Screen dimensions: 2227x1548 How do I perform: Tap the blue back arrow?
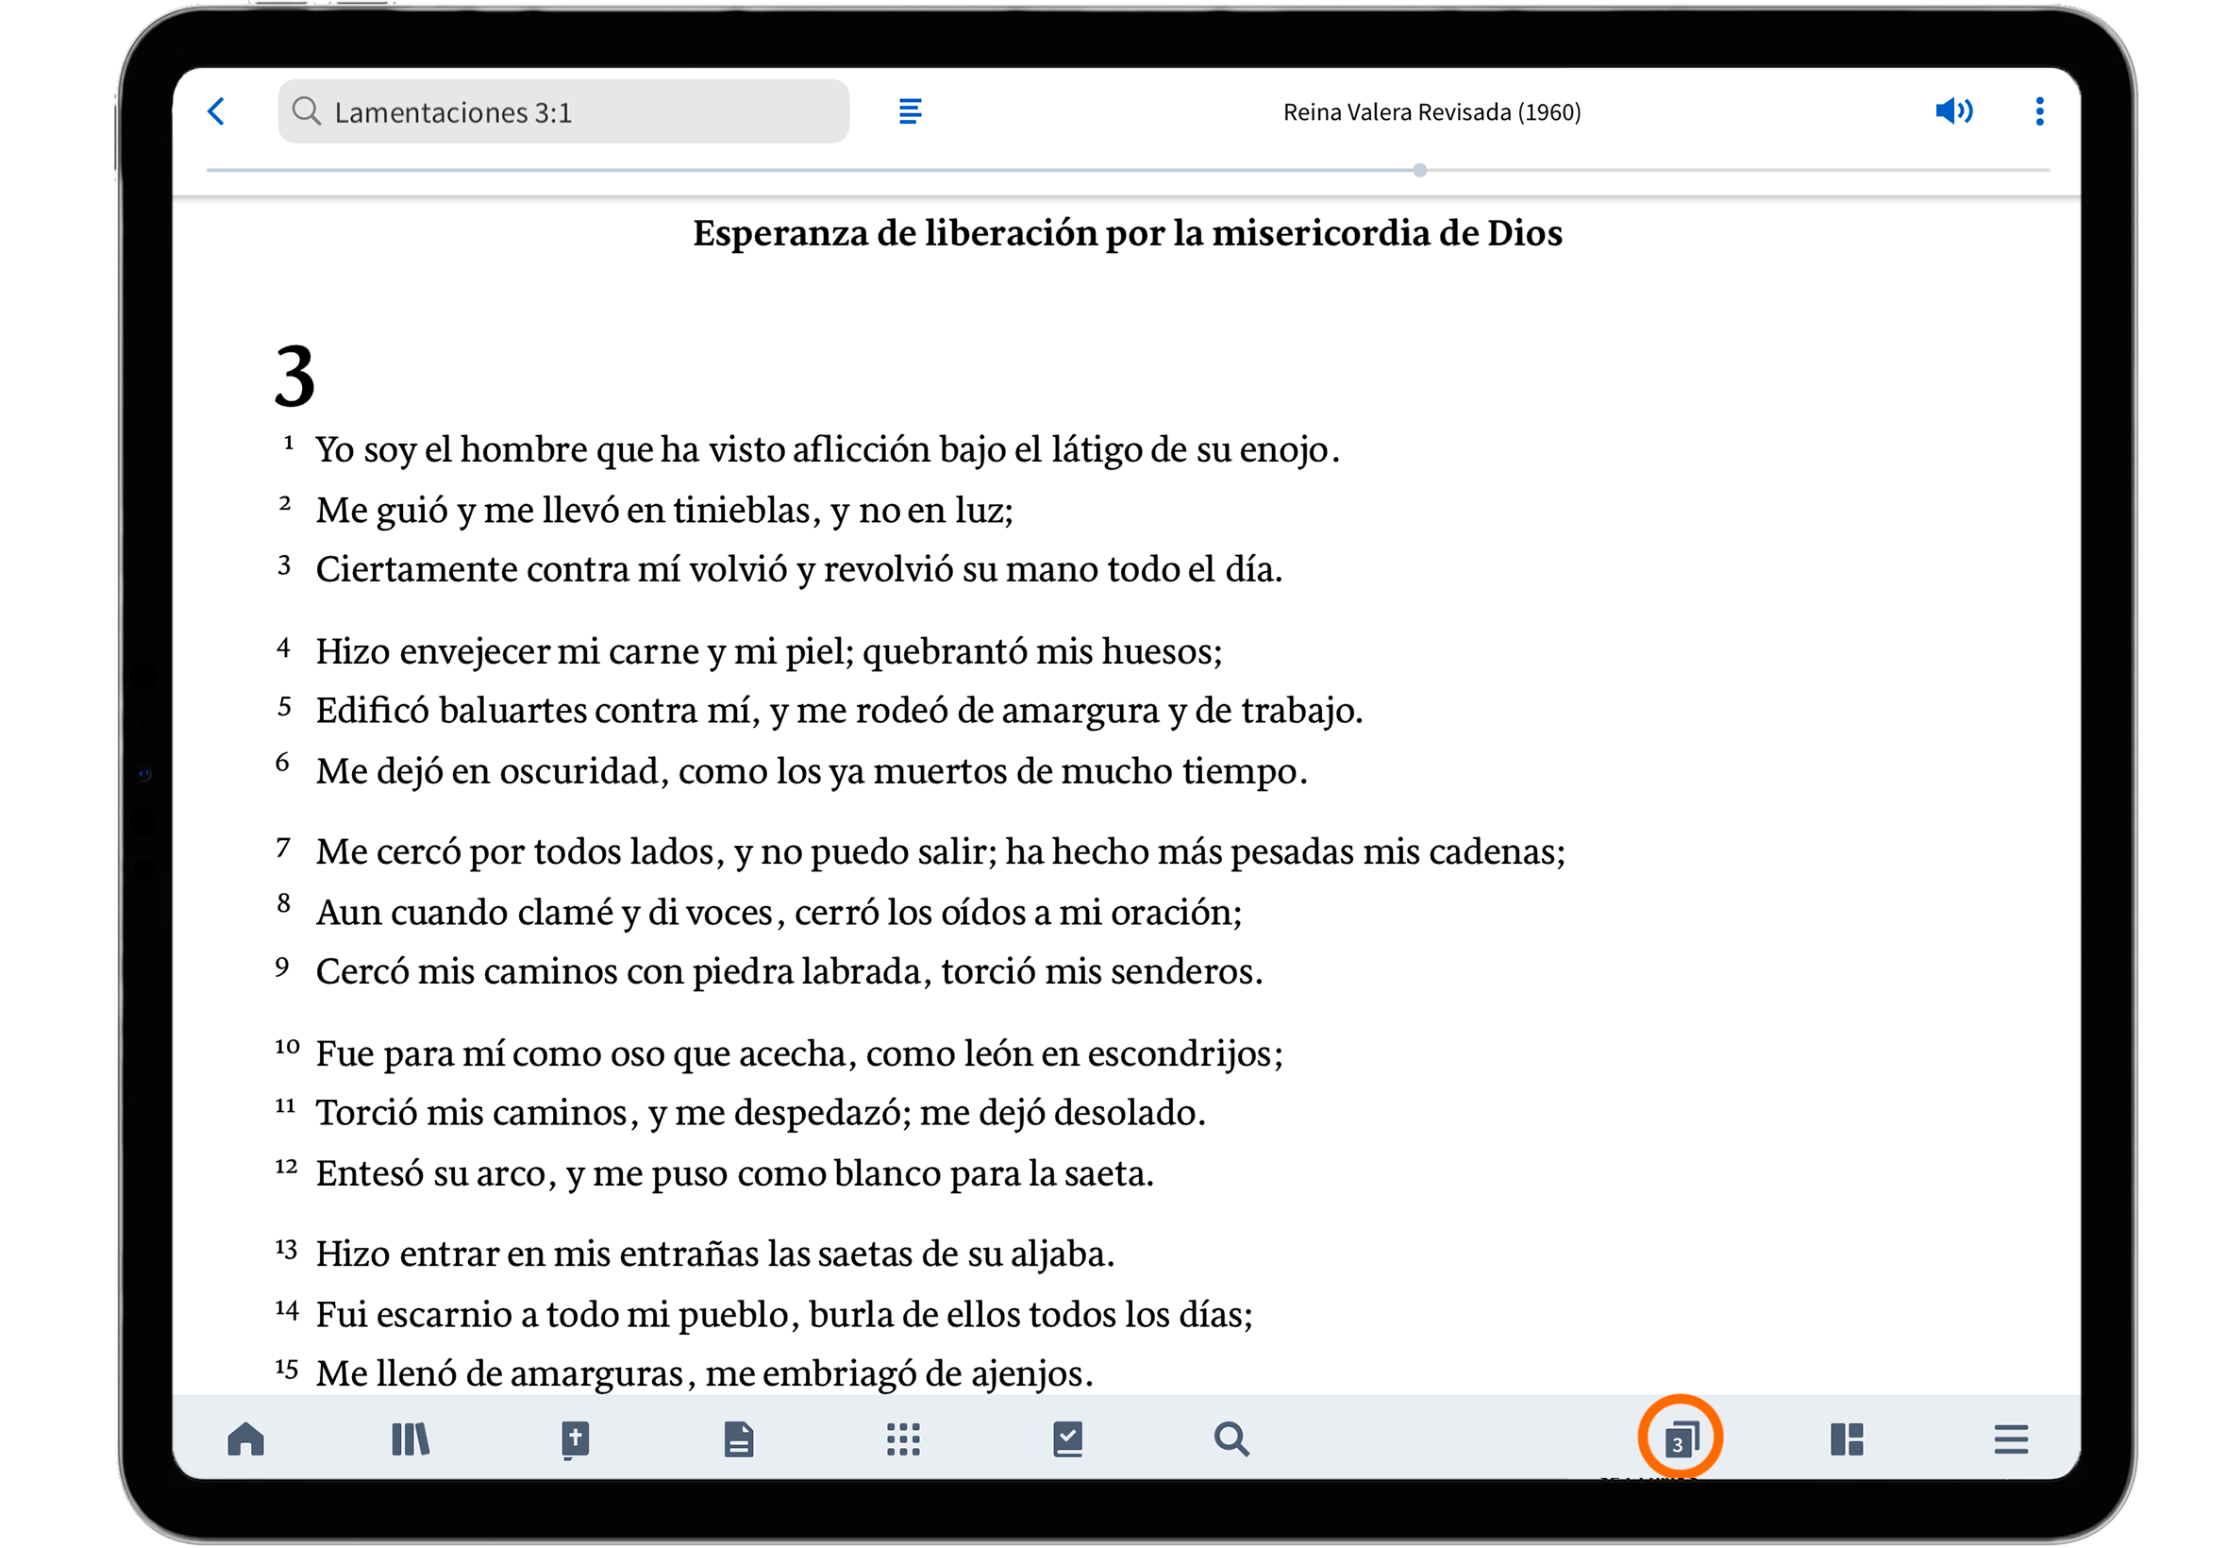(216, 111)
